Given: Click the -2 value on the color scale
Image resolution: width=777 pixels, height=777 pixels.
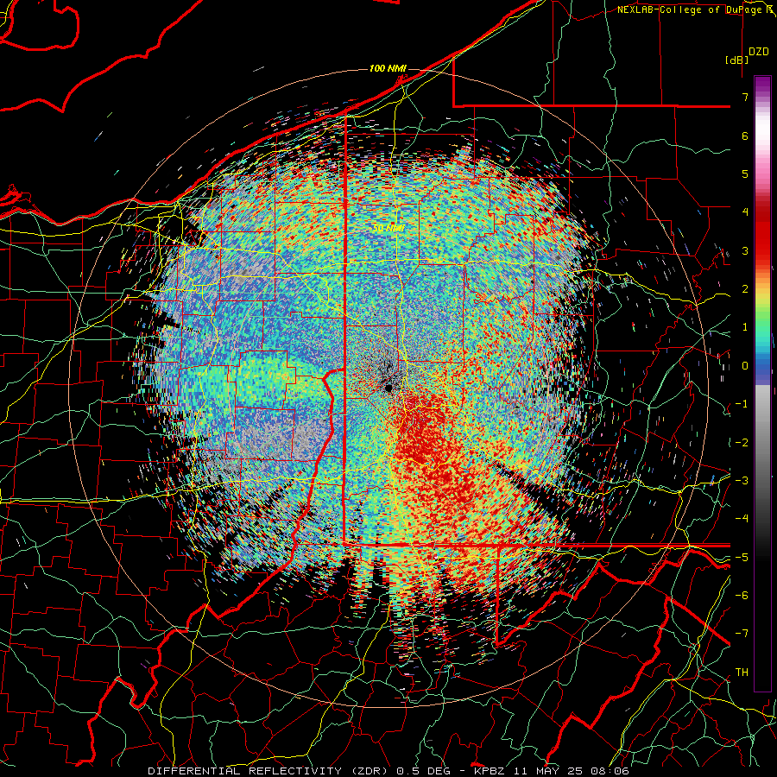Looking at the screenshot, I should coord(742,442).
